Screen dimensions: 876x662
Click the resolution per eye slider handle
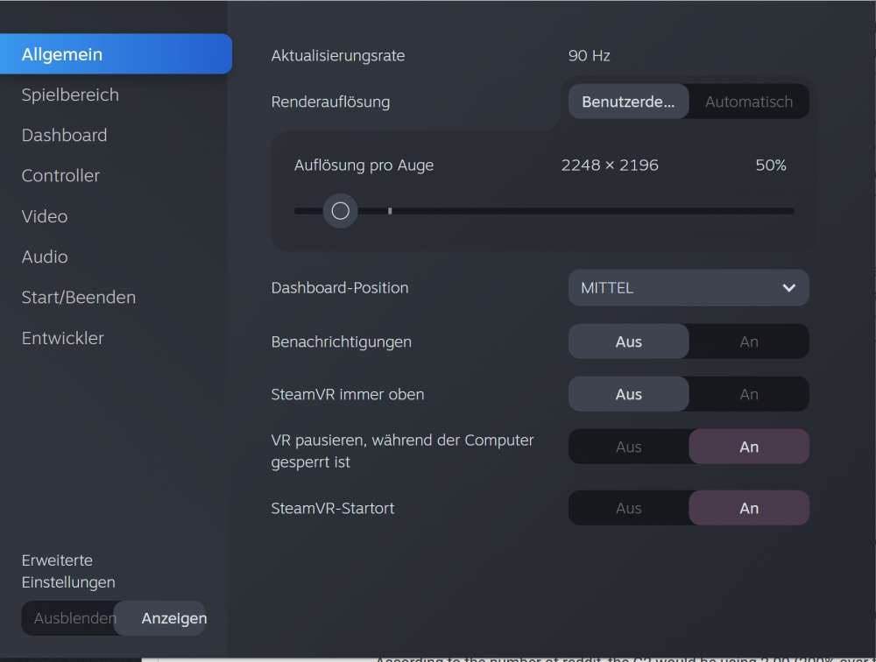[341, 211]
